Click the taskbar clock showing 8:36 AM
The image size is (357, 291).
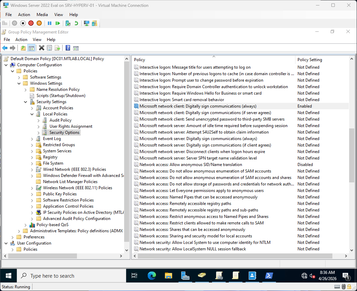point(327,276)
